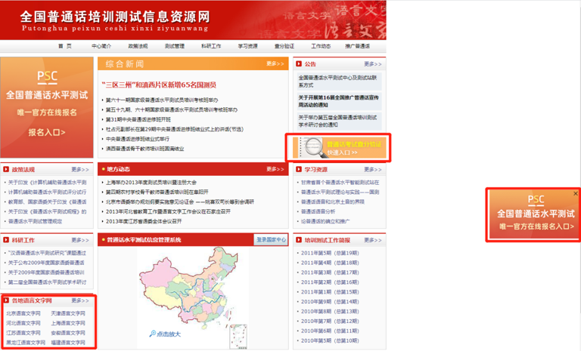
Task: Show 更多 items under 地方动态
Action: 275,170
